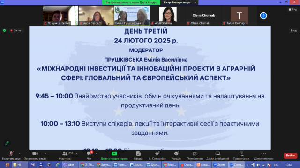Screen dimensions: 300x168
Task: Select Алла Жмиба participant tile
Action: 168,15
